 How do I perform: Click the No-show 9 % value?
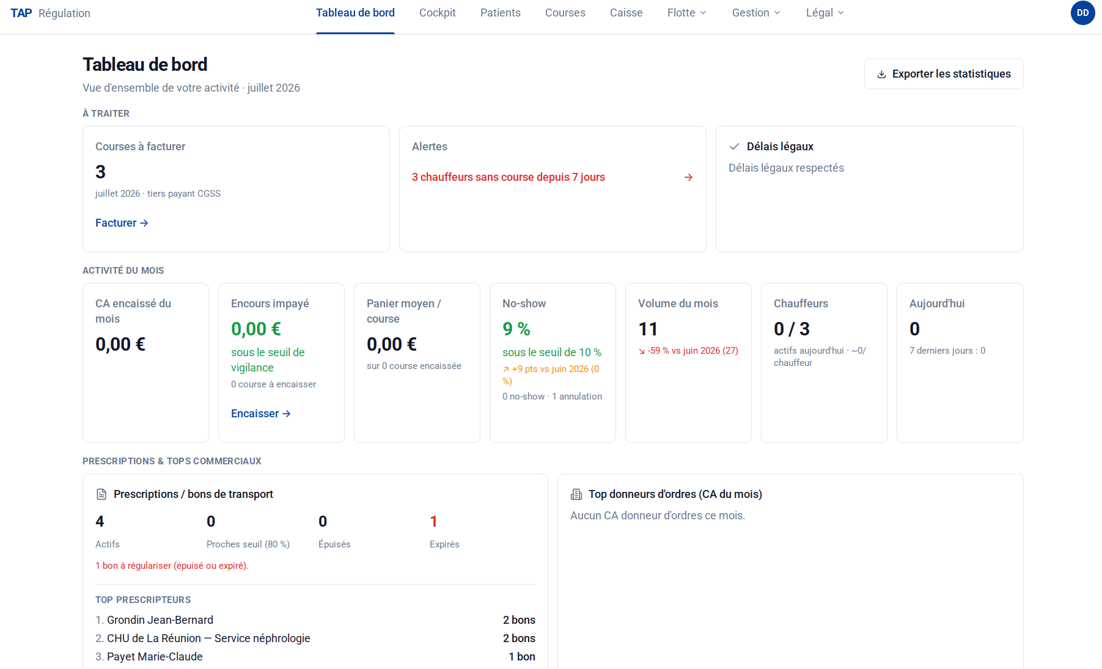[516, 329]
